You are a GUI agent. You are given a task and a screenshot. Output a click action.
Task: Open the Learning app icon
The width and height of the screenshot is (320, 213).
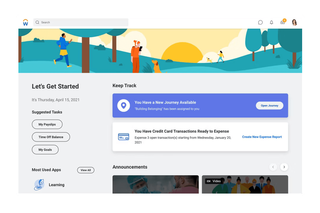(x=39, y=185)
